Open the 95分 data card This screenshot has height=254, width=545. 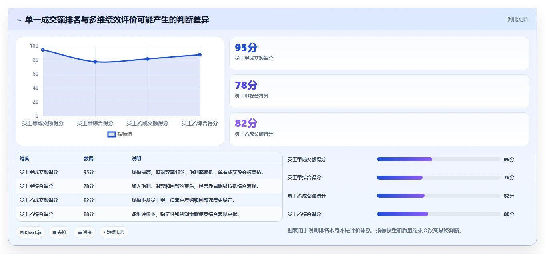379,54
